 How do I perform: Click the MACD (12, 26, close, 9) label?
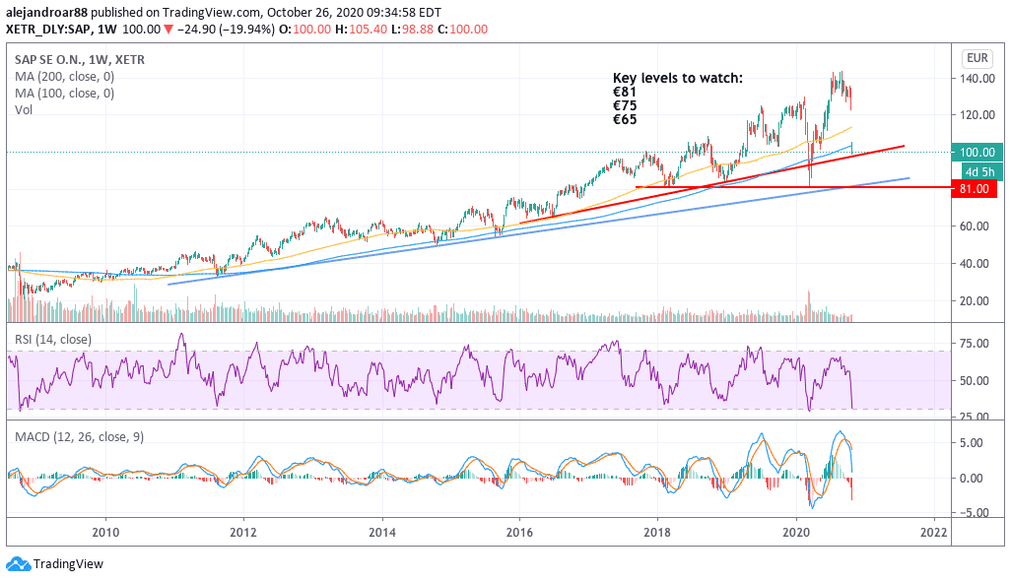[79, 436]
